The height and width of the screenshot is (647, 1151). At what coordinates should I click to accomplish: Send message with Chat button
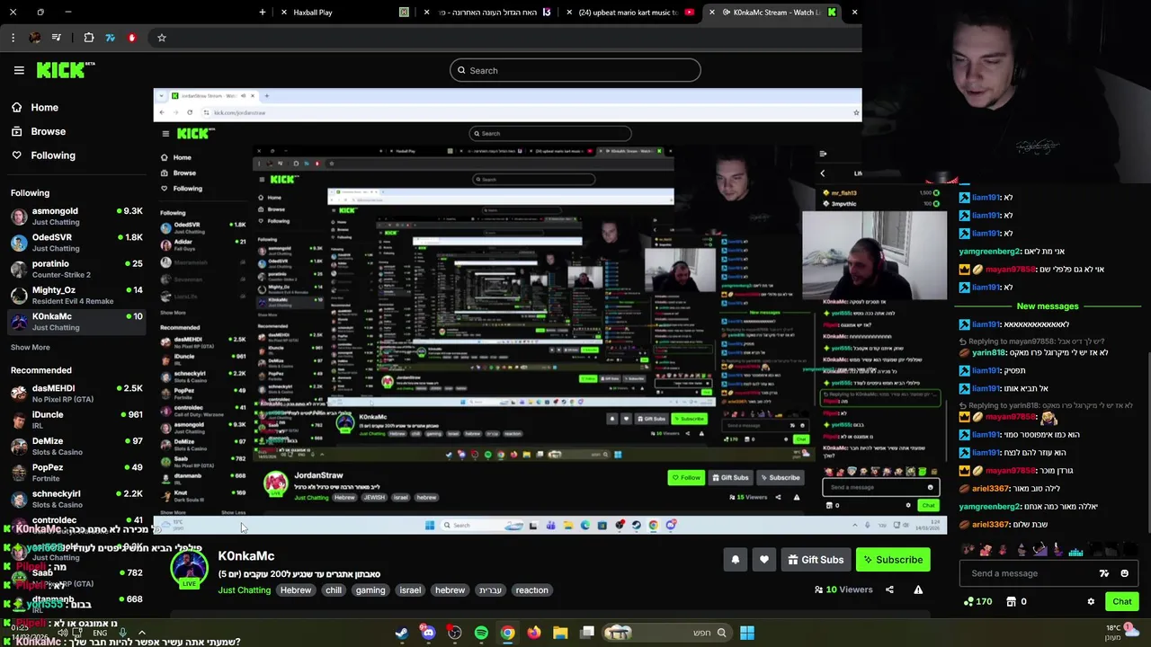pos(1122,601)
